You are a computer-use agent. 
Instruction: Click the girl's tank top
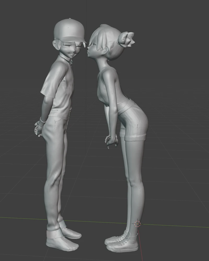click(x=110, y=87)
